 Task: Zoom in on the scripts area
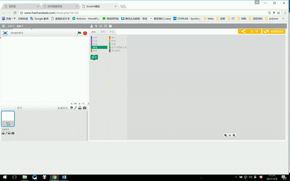pyautogui.click(x=234, y=135)
